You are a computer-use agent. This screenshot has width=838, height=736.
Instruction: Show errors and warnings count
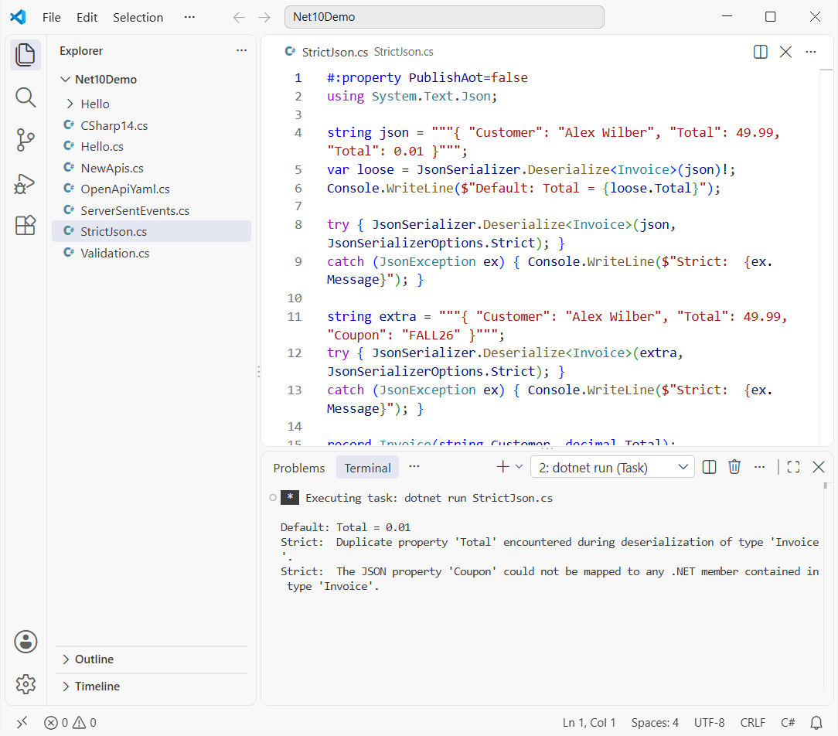pos(70,723)
